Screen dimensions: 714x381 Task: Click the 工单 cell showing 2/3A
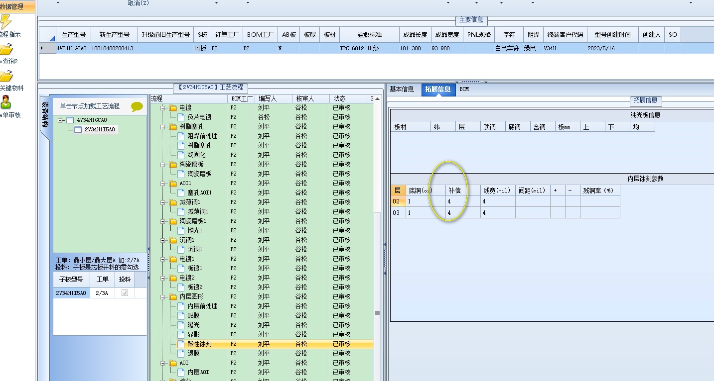tap(102, 293)
